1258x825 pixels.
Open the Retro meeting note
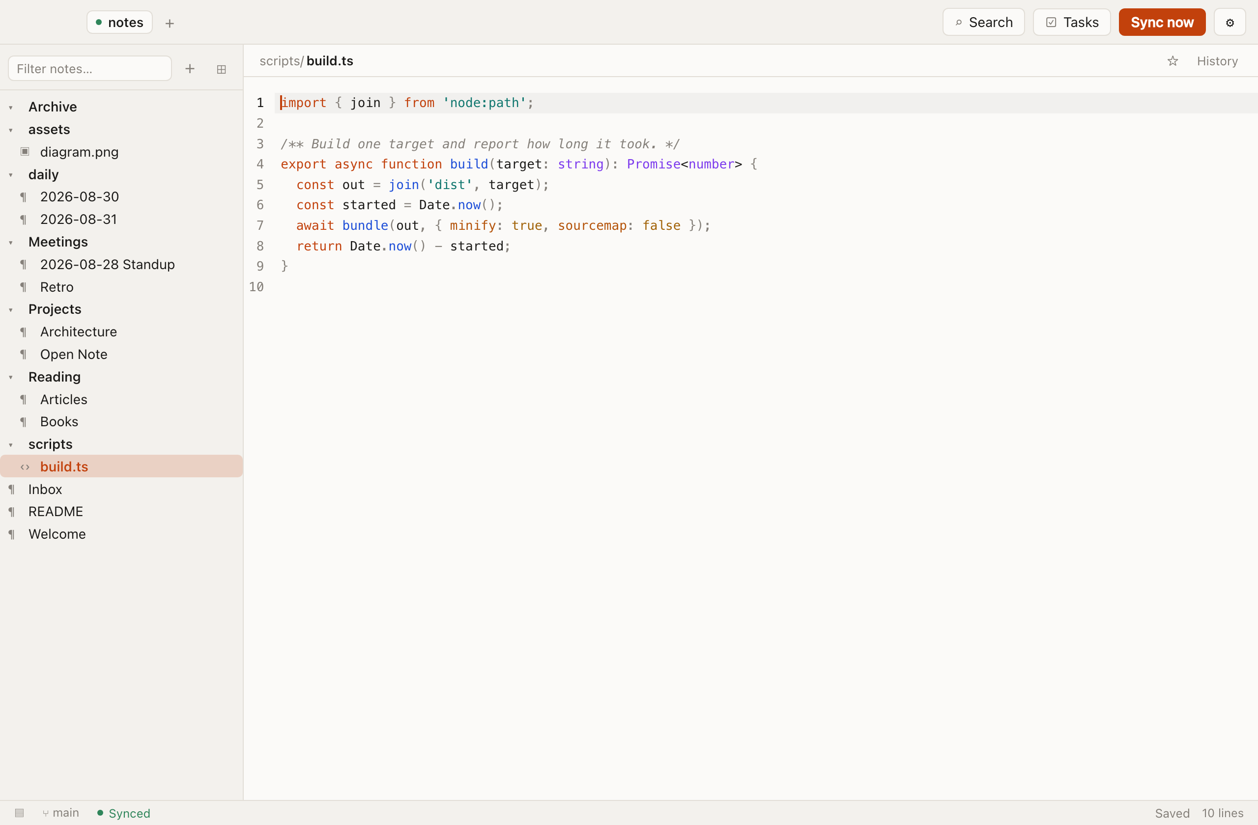click(x=121, y=287)
